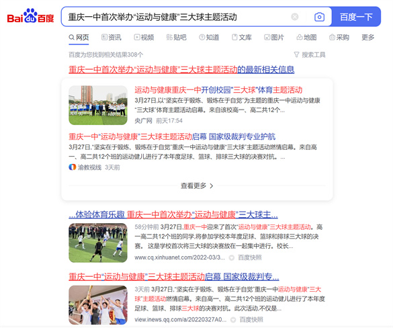
Task: Open the 知道 tab
Action: coord(209,38)
